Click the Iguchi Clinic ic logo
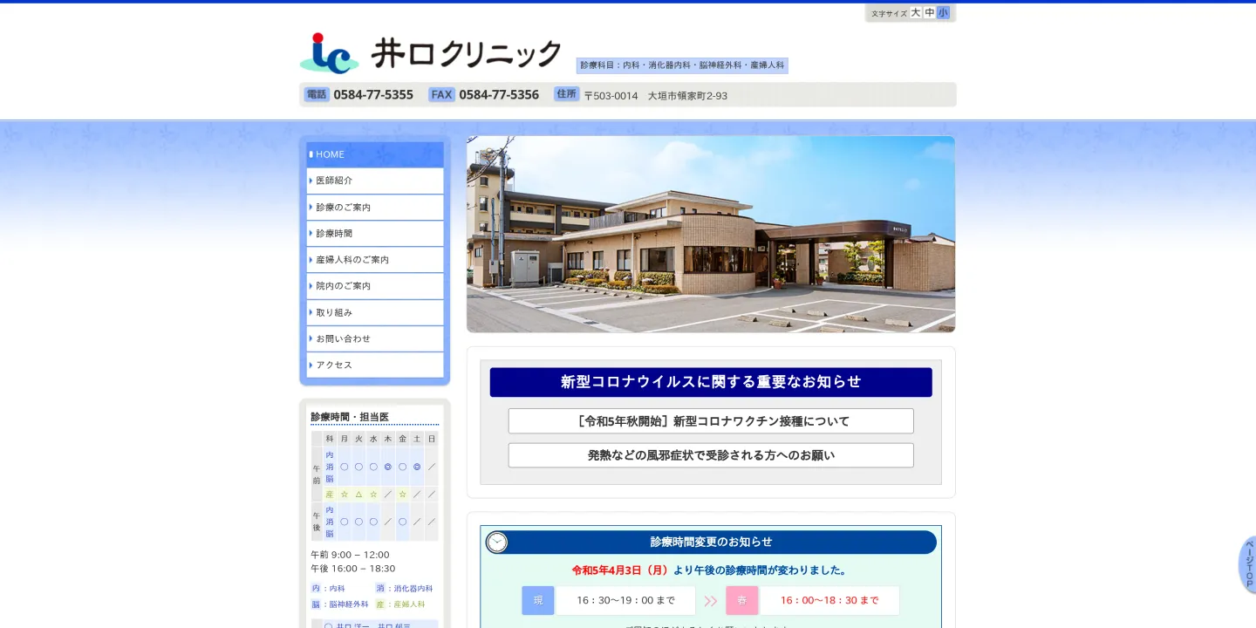1256x628 pixels. click(329, 53)
